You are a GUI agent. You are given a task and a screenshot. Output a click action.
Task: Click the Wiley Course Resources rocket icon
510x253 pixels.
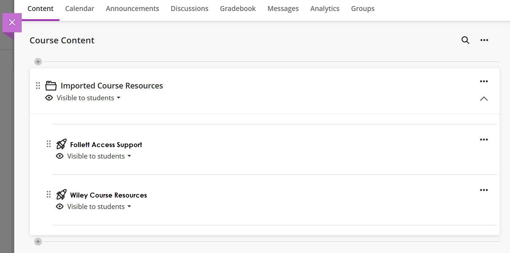tap(61, 194)
